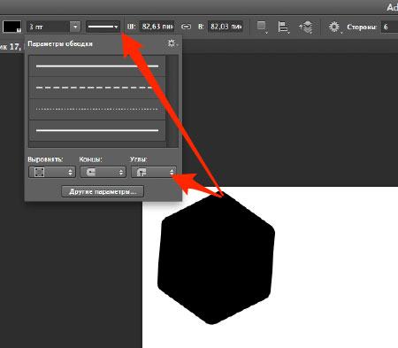This screenshot has width=398, height=348.
Task: Open the Концы caps dropdown
Action: (x=103, y=172)
